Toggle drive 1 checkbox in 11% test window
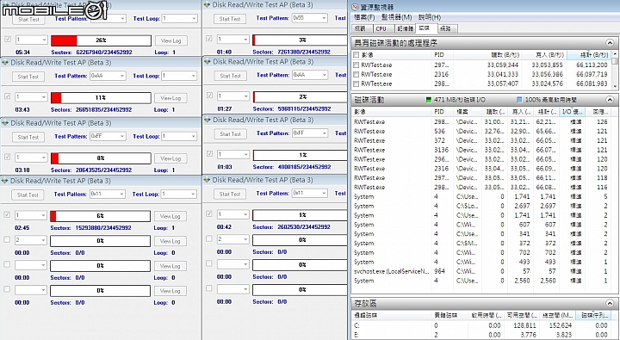This screenshot has height=340, width=620. tap(8, 96)
